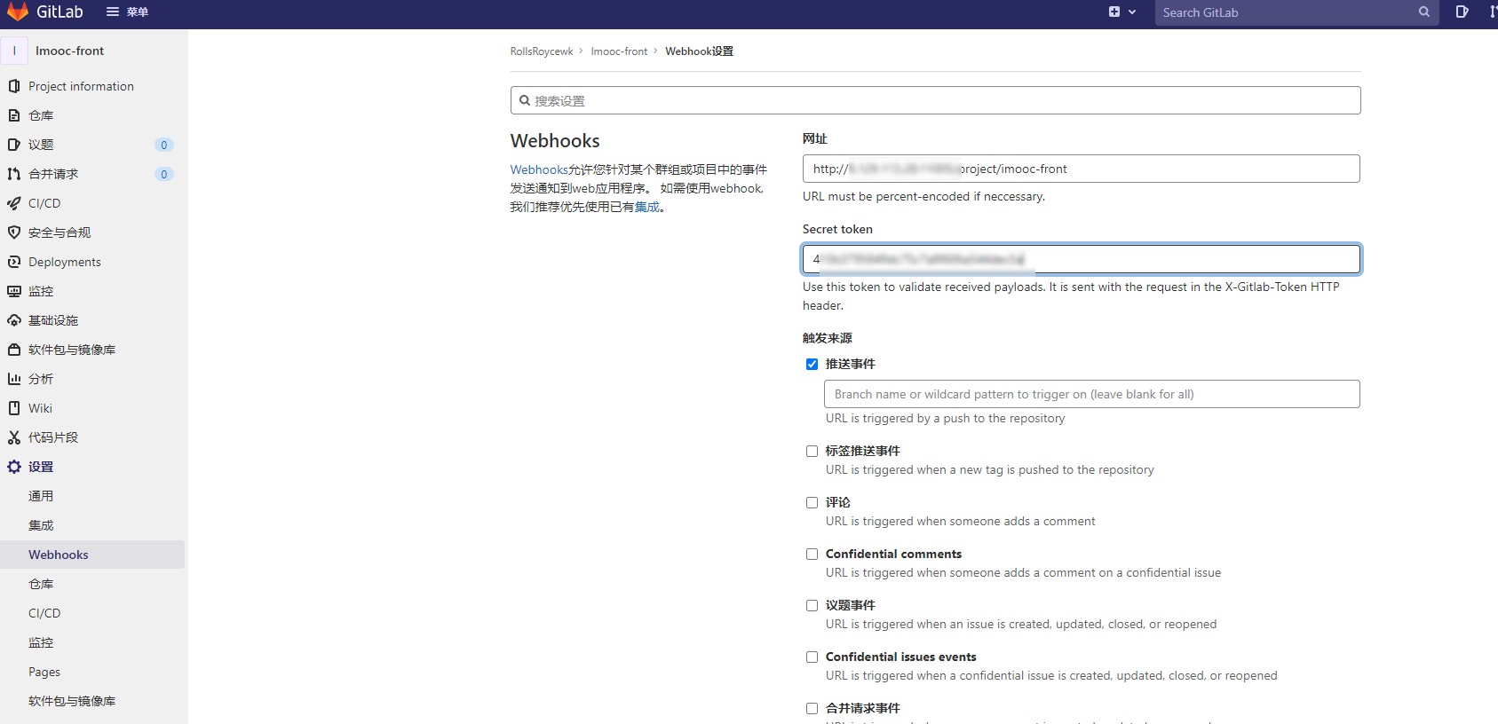Image resolution: width=1498 pixels, height=724 pixels.
Task: Click search icon in 搜索设置 box
Action: (525, 100)
